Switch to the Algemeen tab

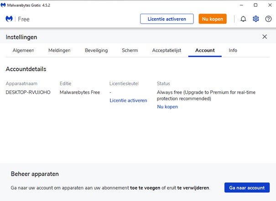[x=23, y=50]
